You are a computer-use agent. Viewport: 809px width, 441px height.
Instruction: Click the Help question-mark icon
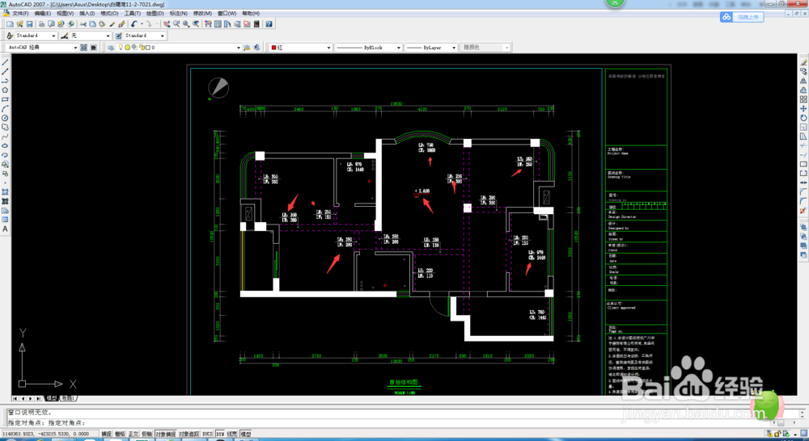[x=269, y=24]
